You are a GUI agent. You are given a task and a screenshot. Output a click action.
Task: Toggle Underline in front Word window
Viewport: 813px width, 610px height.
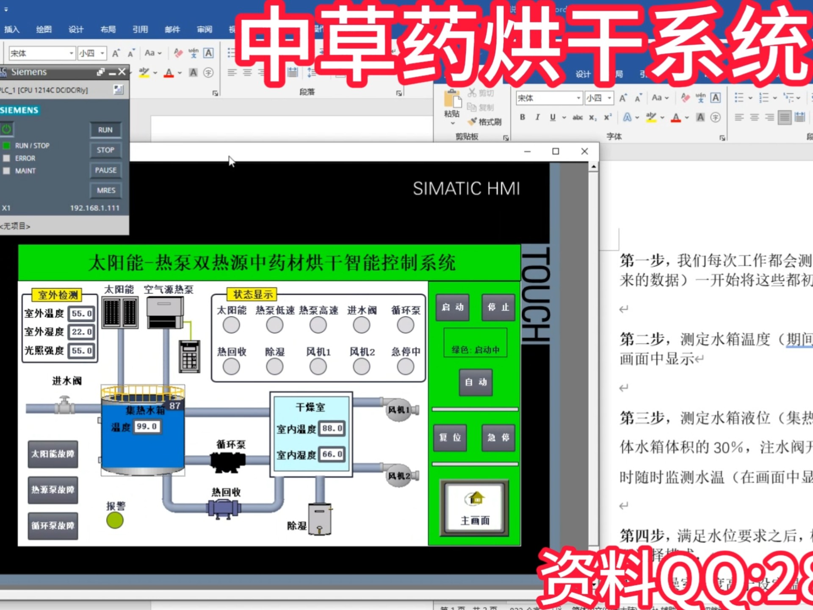pyautogui.click(x=553, y=117)
